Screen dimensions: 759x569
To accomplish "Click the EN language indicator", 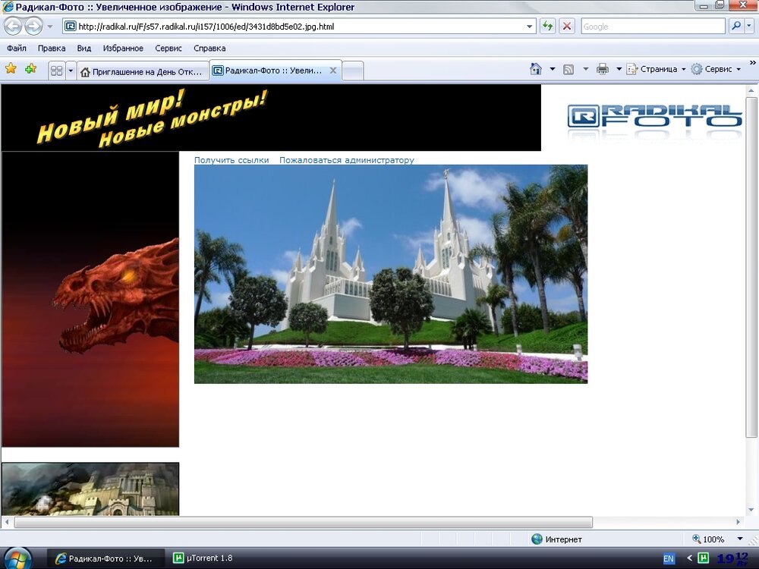I will pyautogui.click(x=668, y=557).
